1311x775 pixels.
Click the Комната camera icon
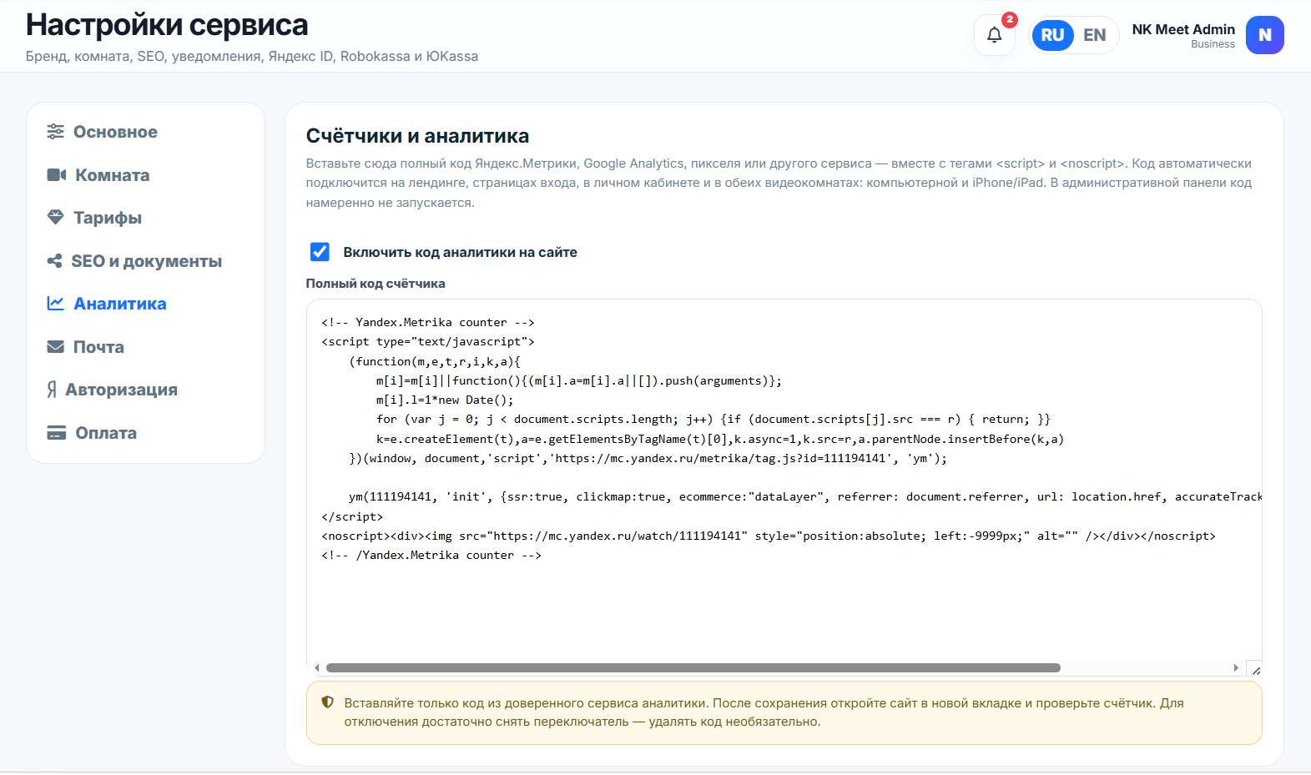tap(56, 175)
